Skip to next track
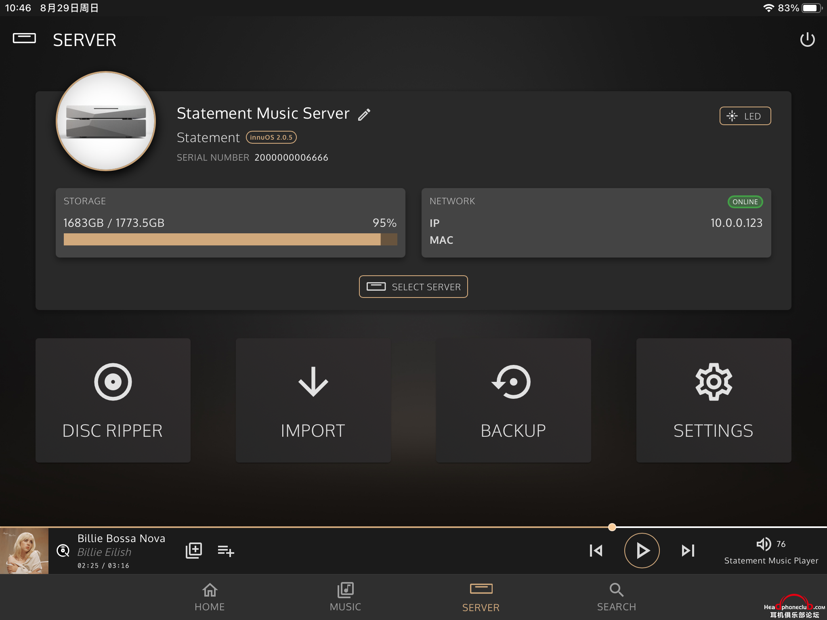Viewport: 827px width, 620px height. 688,551
